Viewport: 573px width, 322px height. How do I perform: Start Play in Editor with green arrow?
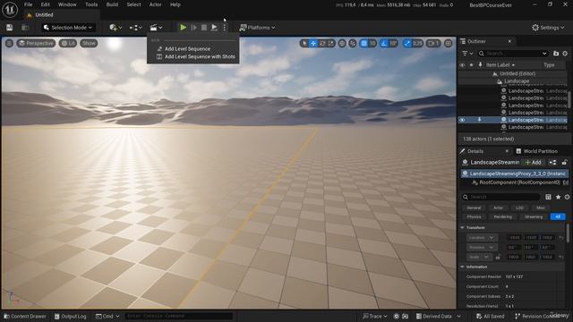click(183, 28)
